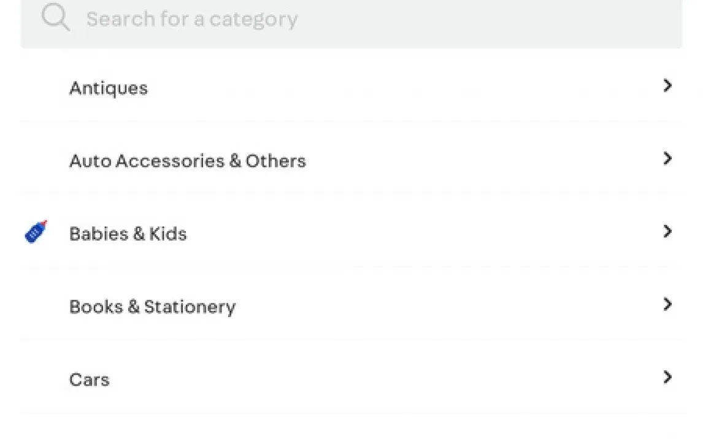Select the Antiques label text

tap(109, 88)
